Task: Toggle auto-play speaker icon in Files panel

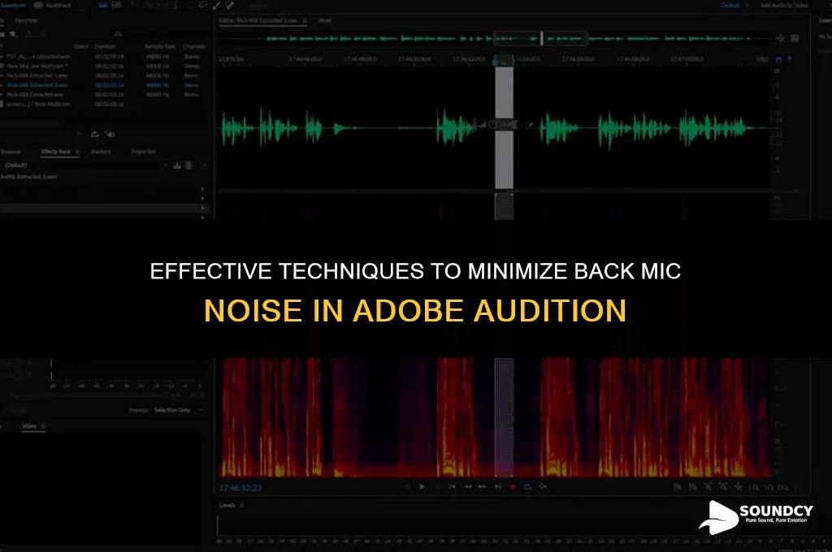Action: pyautogui.click(x=110, y=134)
